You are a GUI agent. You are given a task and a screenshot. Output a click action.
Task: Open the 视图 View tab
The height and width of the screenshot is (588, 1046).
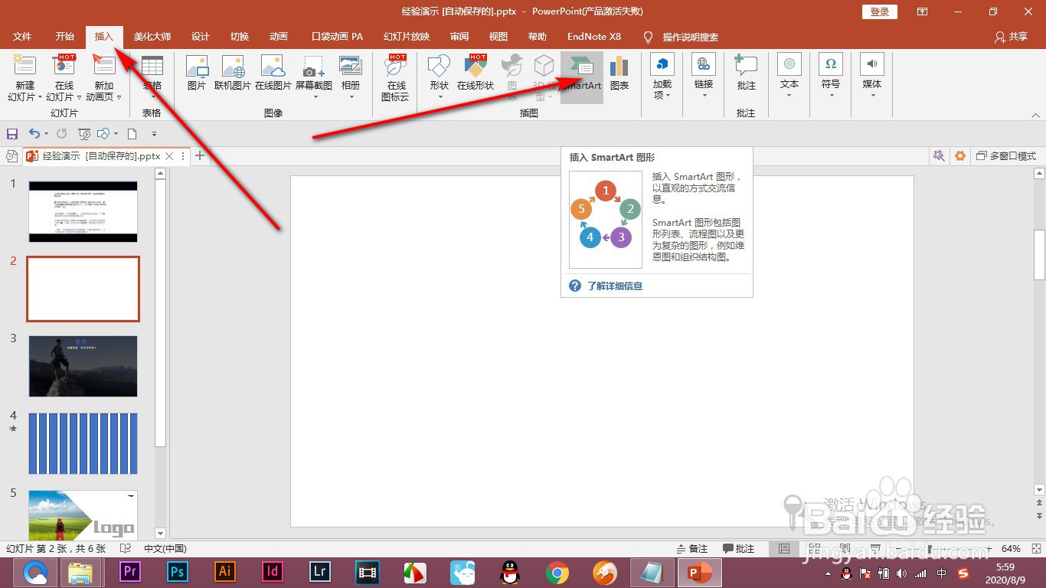pos(498,37)
